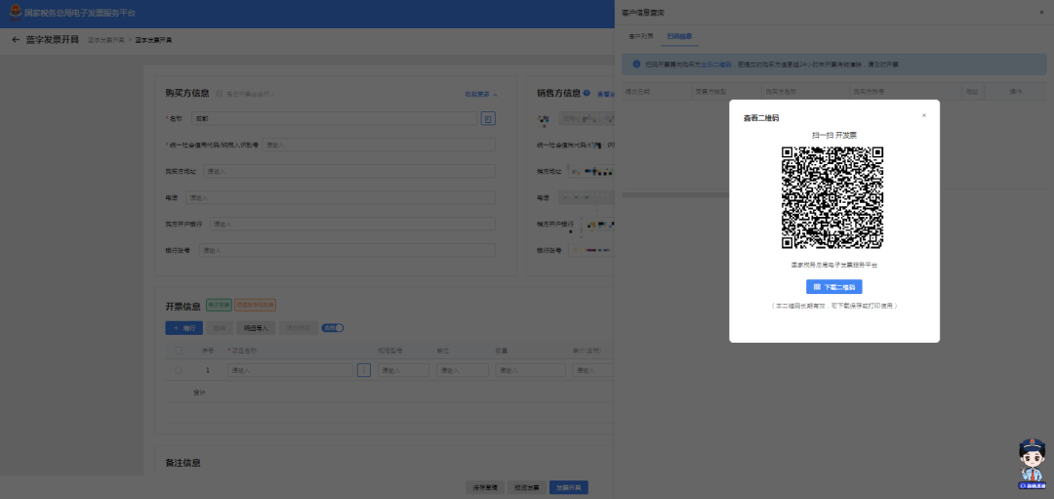Collapse buyer info via 收起更多

[481, 95]
